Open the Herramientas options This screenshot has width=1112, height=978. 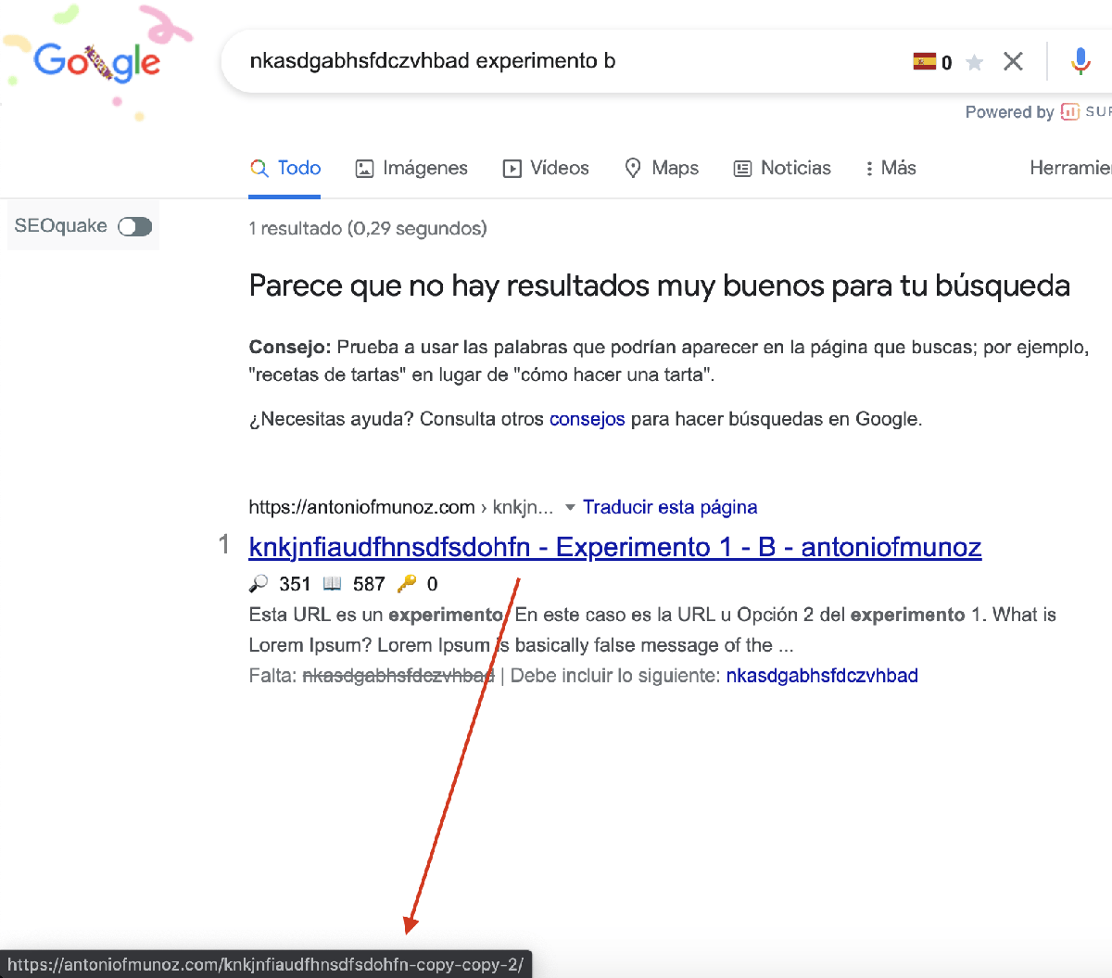click(1070, 168)
